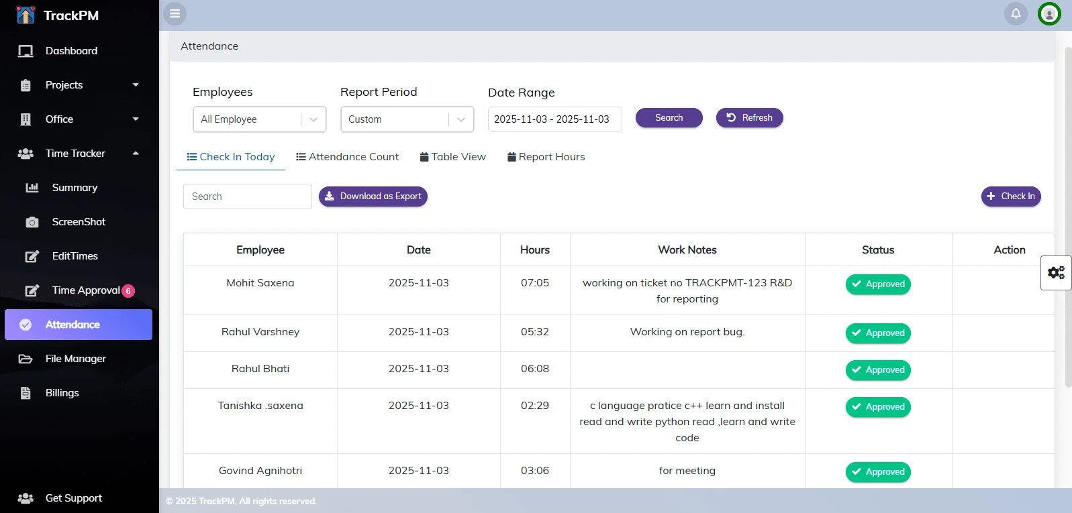Click the Summary chart icon

[x=32, y=188]
